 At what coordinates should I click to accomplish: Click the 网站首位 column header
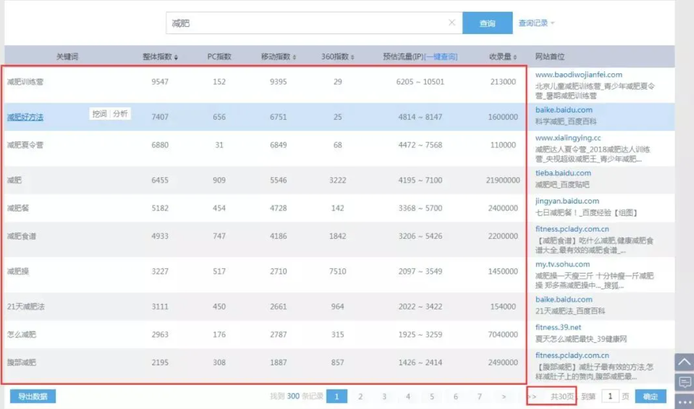(550, 56)
